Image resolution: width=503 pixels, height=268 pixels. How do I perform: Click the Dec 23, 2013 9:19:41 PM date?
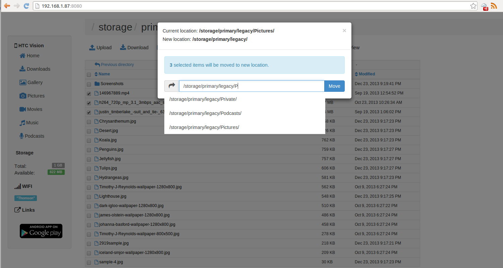[x=378, y=84]
